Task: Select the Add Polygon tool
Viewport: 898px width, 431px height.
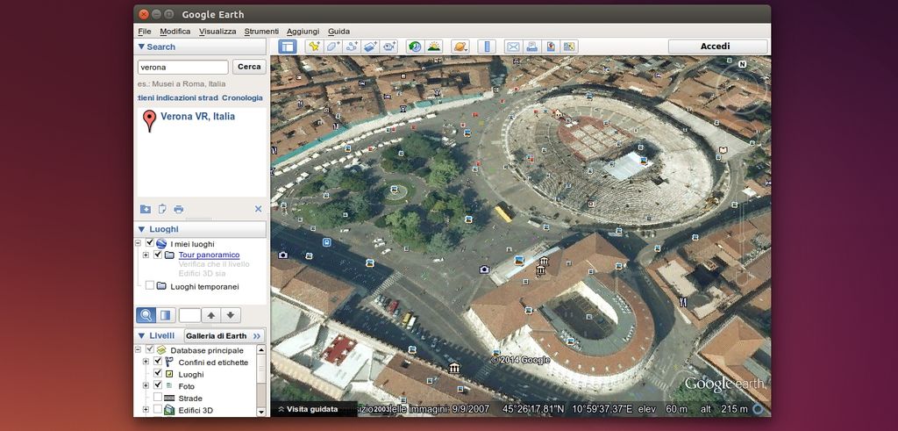Action: coord(333,47)
